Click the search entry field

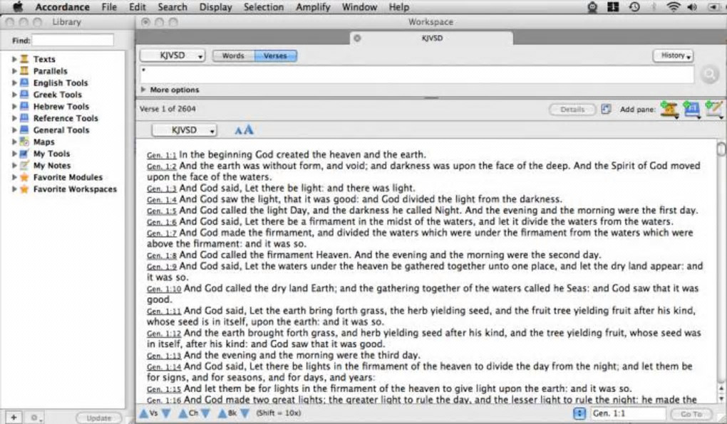coord(417,75)
